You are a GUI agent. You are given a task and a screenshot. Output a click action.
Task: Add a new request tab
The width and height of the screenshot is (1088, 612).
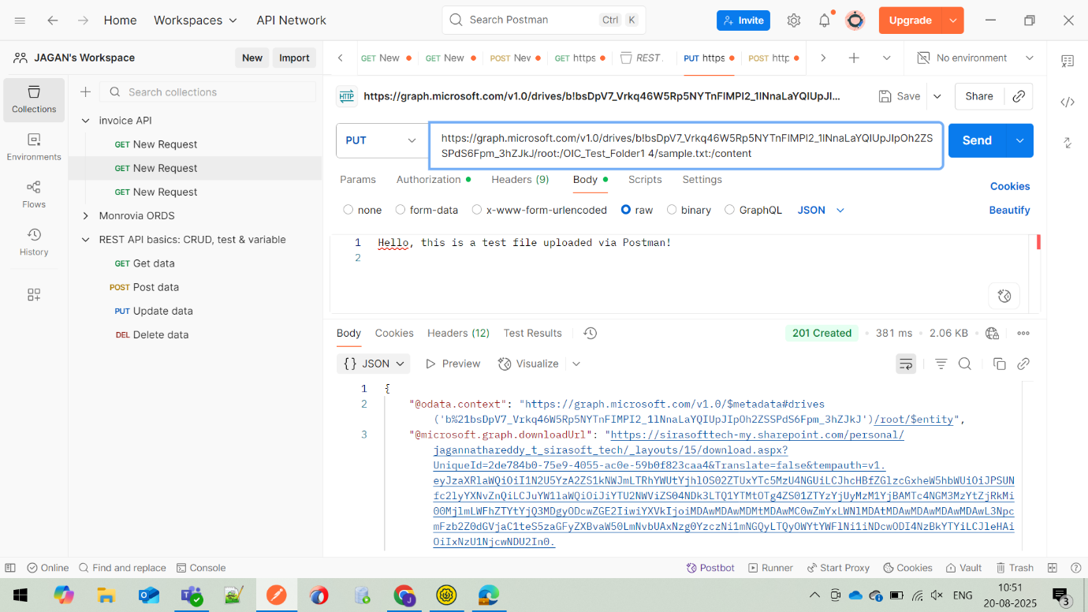854,58
